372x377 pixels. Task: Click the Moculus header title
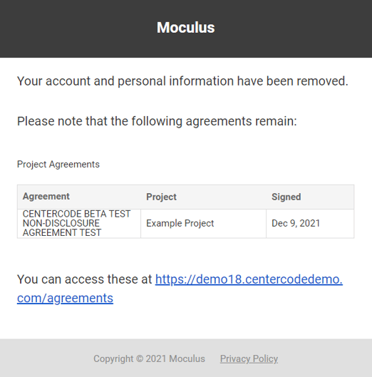tap(185, 27)
